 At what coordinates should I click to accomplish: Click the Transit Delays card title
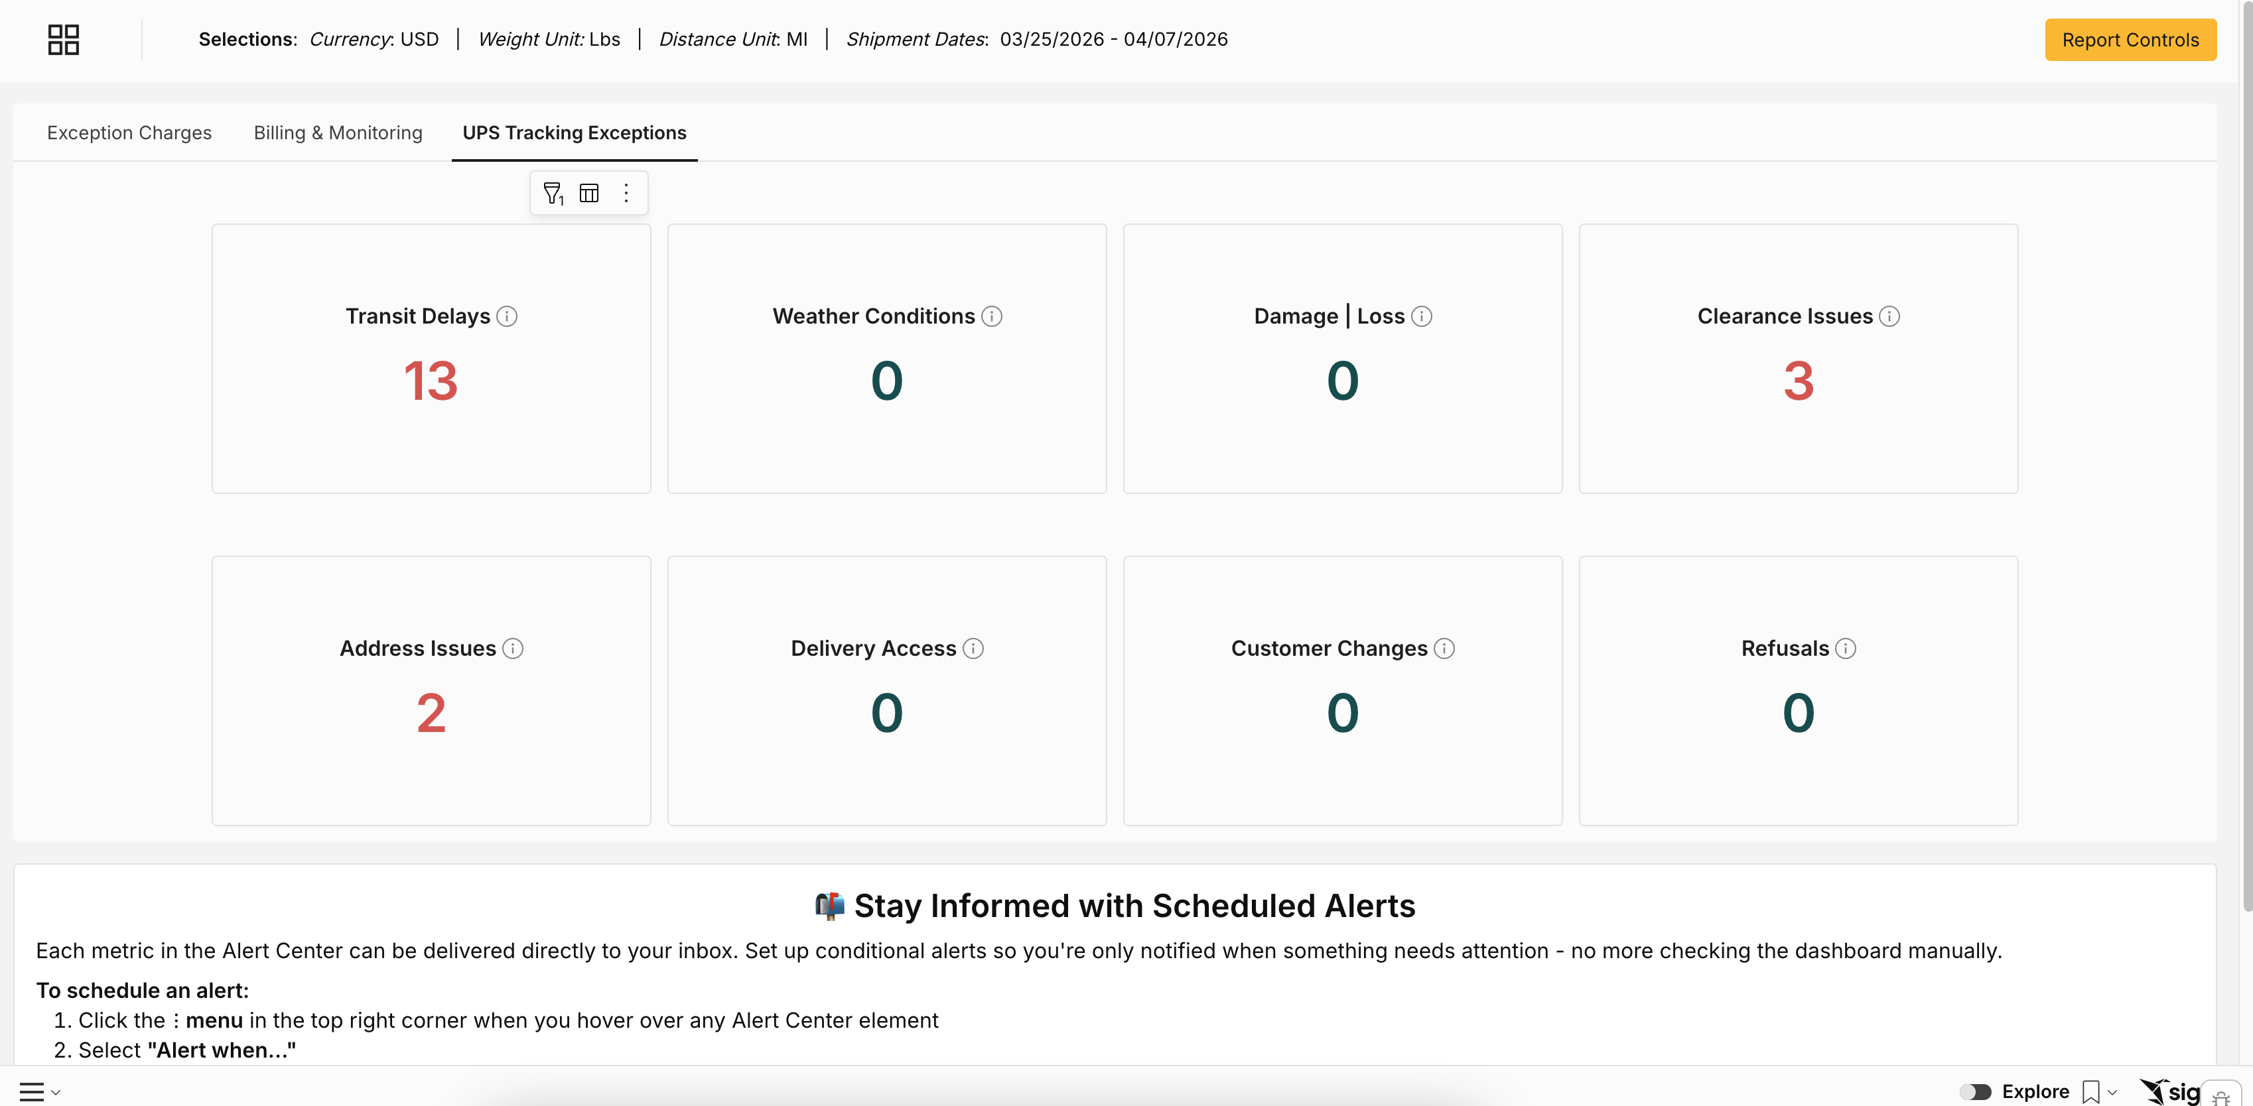(x=417, y=316)
